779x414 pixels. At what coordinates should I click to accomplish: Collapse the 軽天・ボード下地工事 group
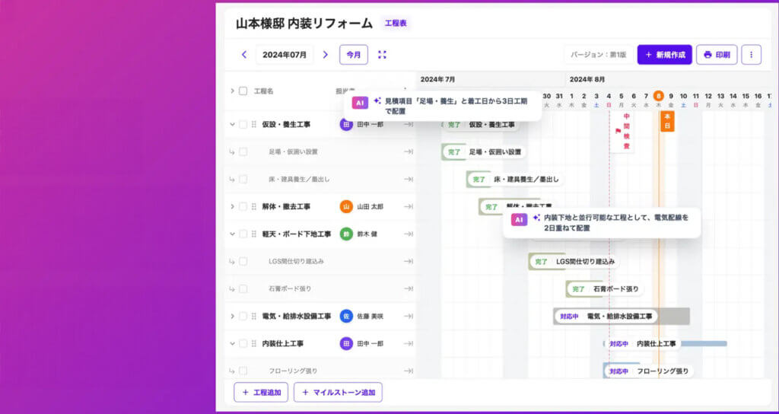click(232, 234)
